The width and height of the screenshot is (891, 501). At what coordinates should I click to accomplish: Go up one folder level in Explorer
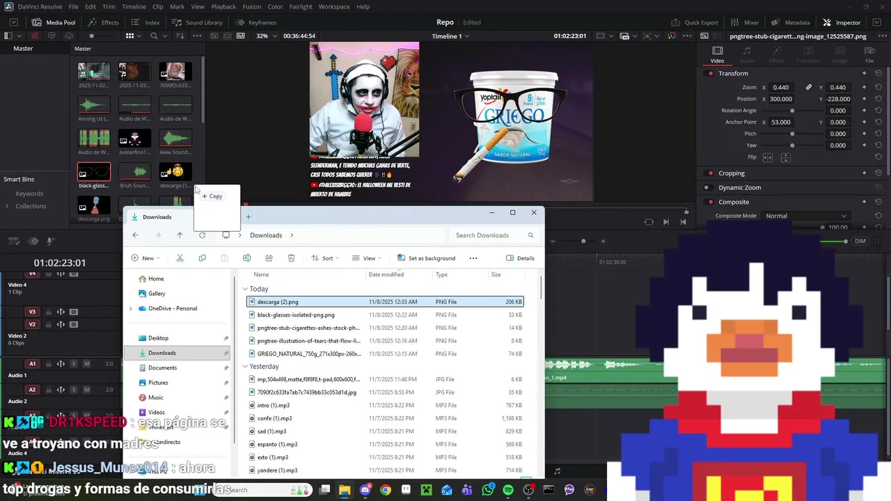tap(180, 235)
